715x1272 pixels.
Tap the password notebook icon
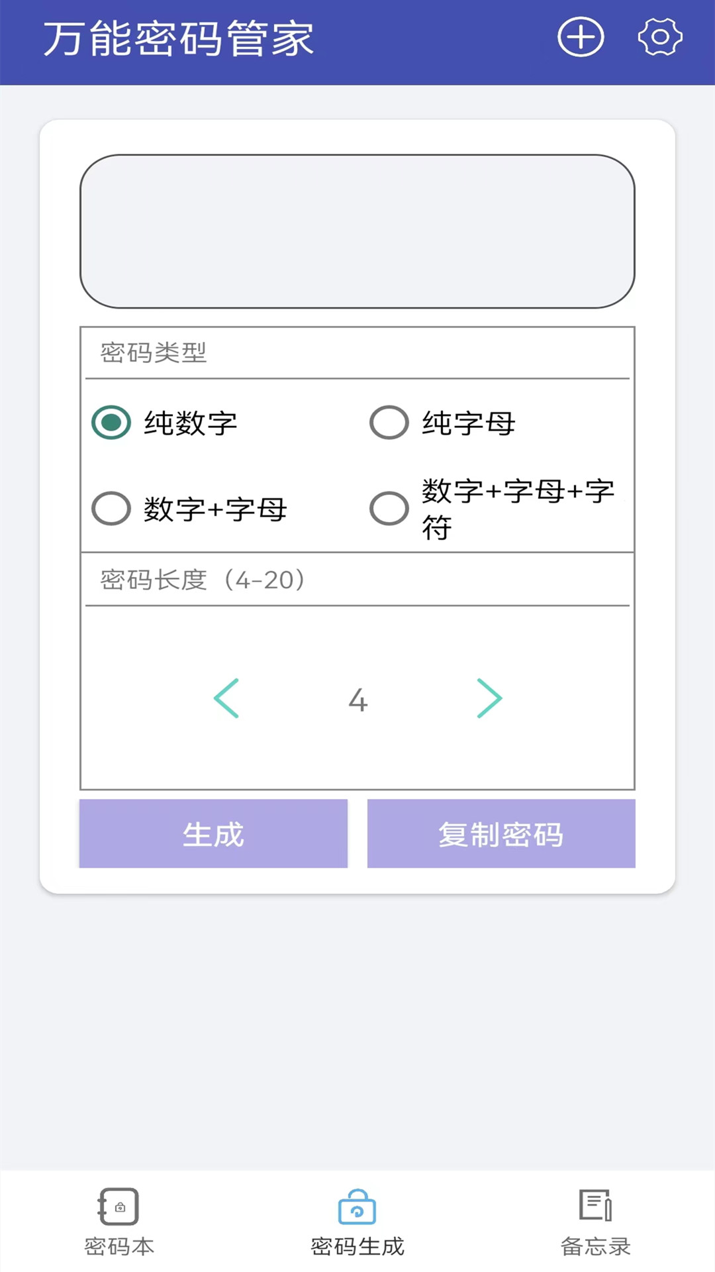tap(119, 1206)
